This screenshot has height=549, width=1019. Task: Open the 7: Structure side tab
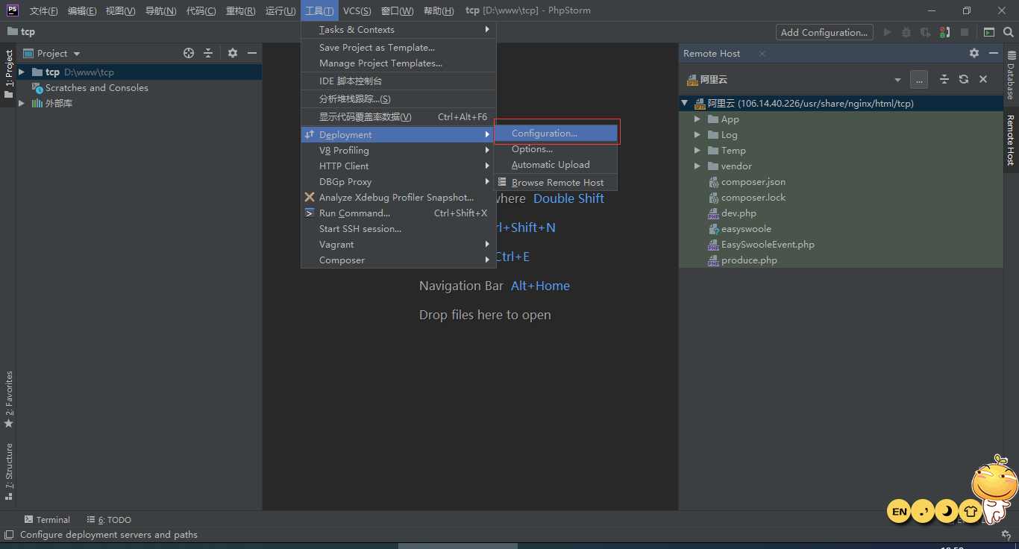click(x=8, y=472)
